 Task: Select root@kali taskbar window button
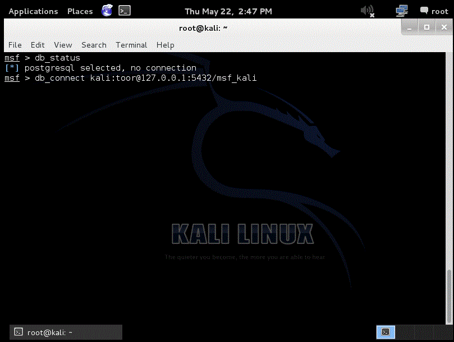coord(66,332)
